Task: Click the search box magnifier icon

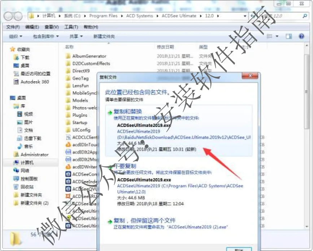Action: [305, 16]
